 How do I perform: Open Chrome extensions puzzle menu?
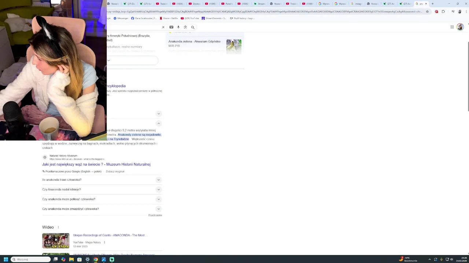[x=443, y=11]
